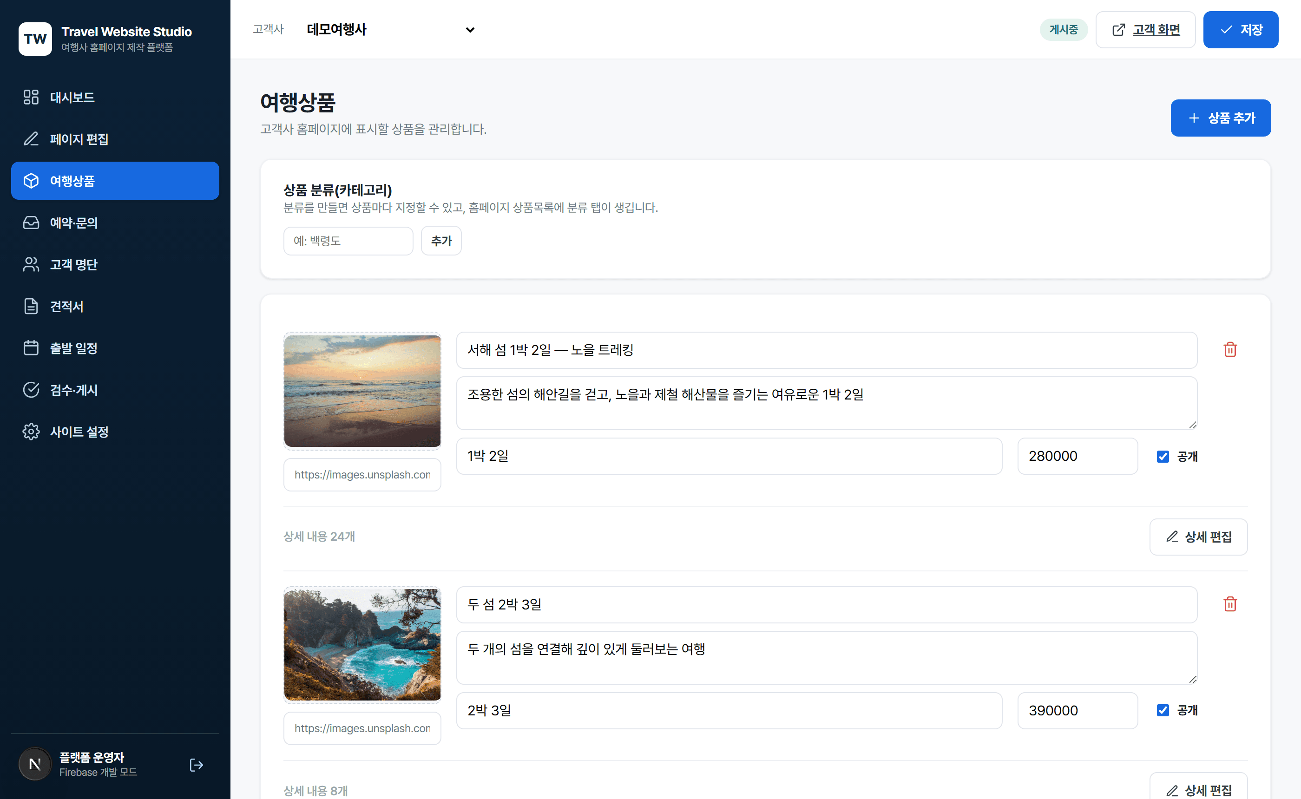Click the 저장 save button
Screen dimensions: 1301x799
click(1241, 30)
